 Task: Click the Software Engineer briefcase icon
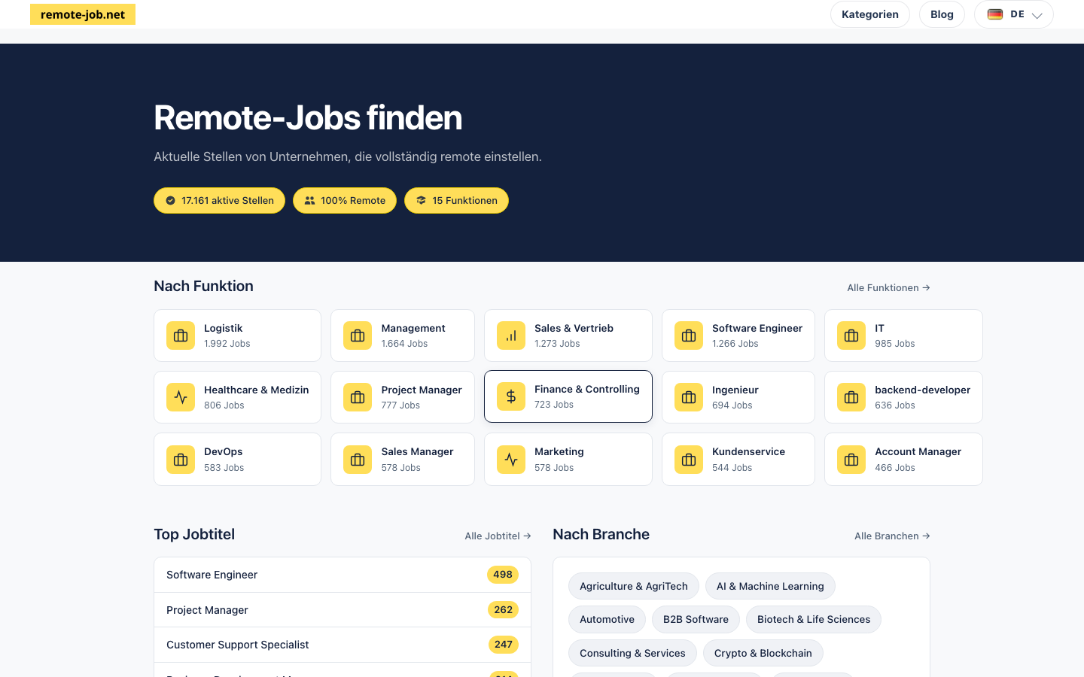coord(689,335)
